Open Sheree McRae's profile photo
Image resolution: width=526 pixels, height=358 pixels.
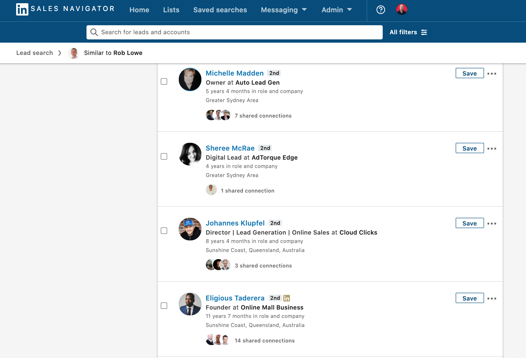click(x=190, y=154)
